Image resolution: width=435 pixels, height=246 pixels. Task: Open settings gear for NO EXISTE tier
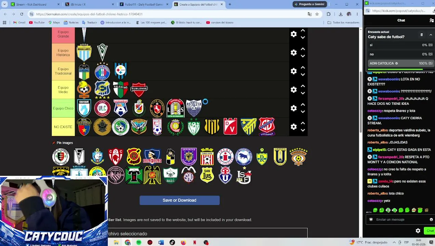click(x=293, y=127)
